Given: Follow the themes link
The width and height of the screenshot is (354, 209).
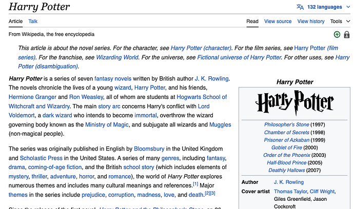Looking at the screenshot, I should (x=18, y=195).
